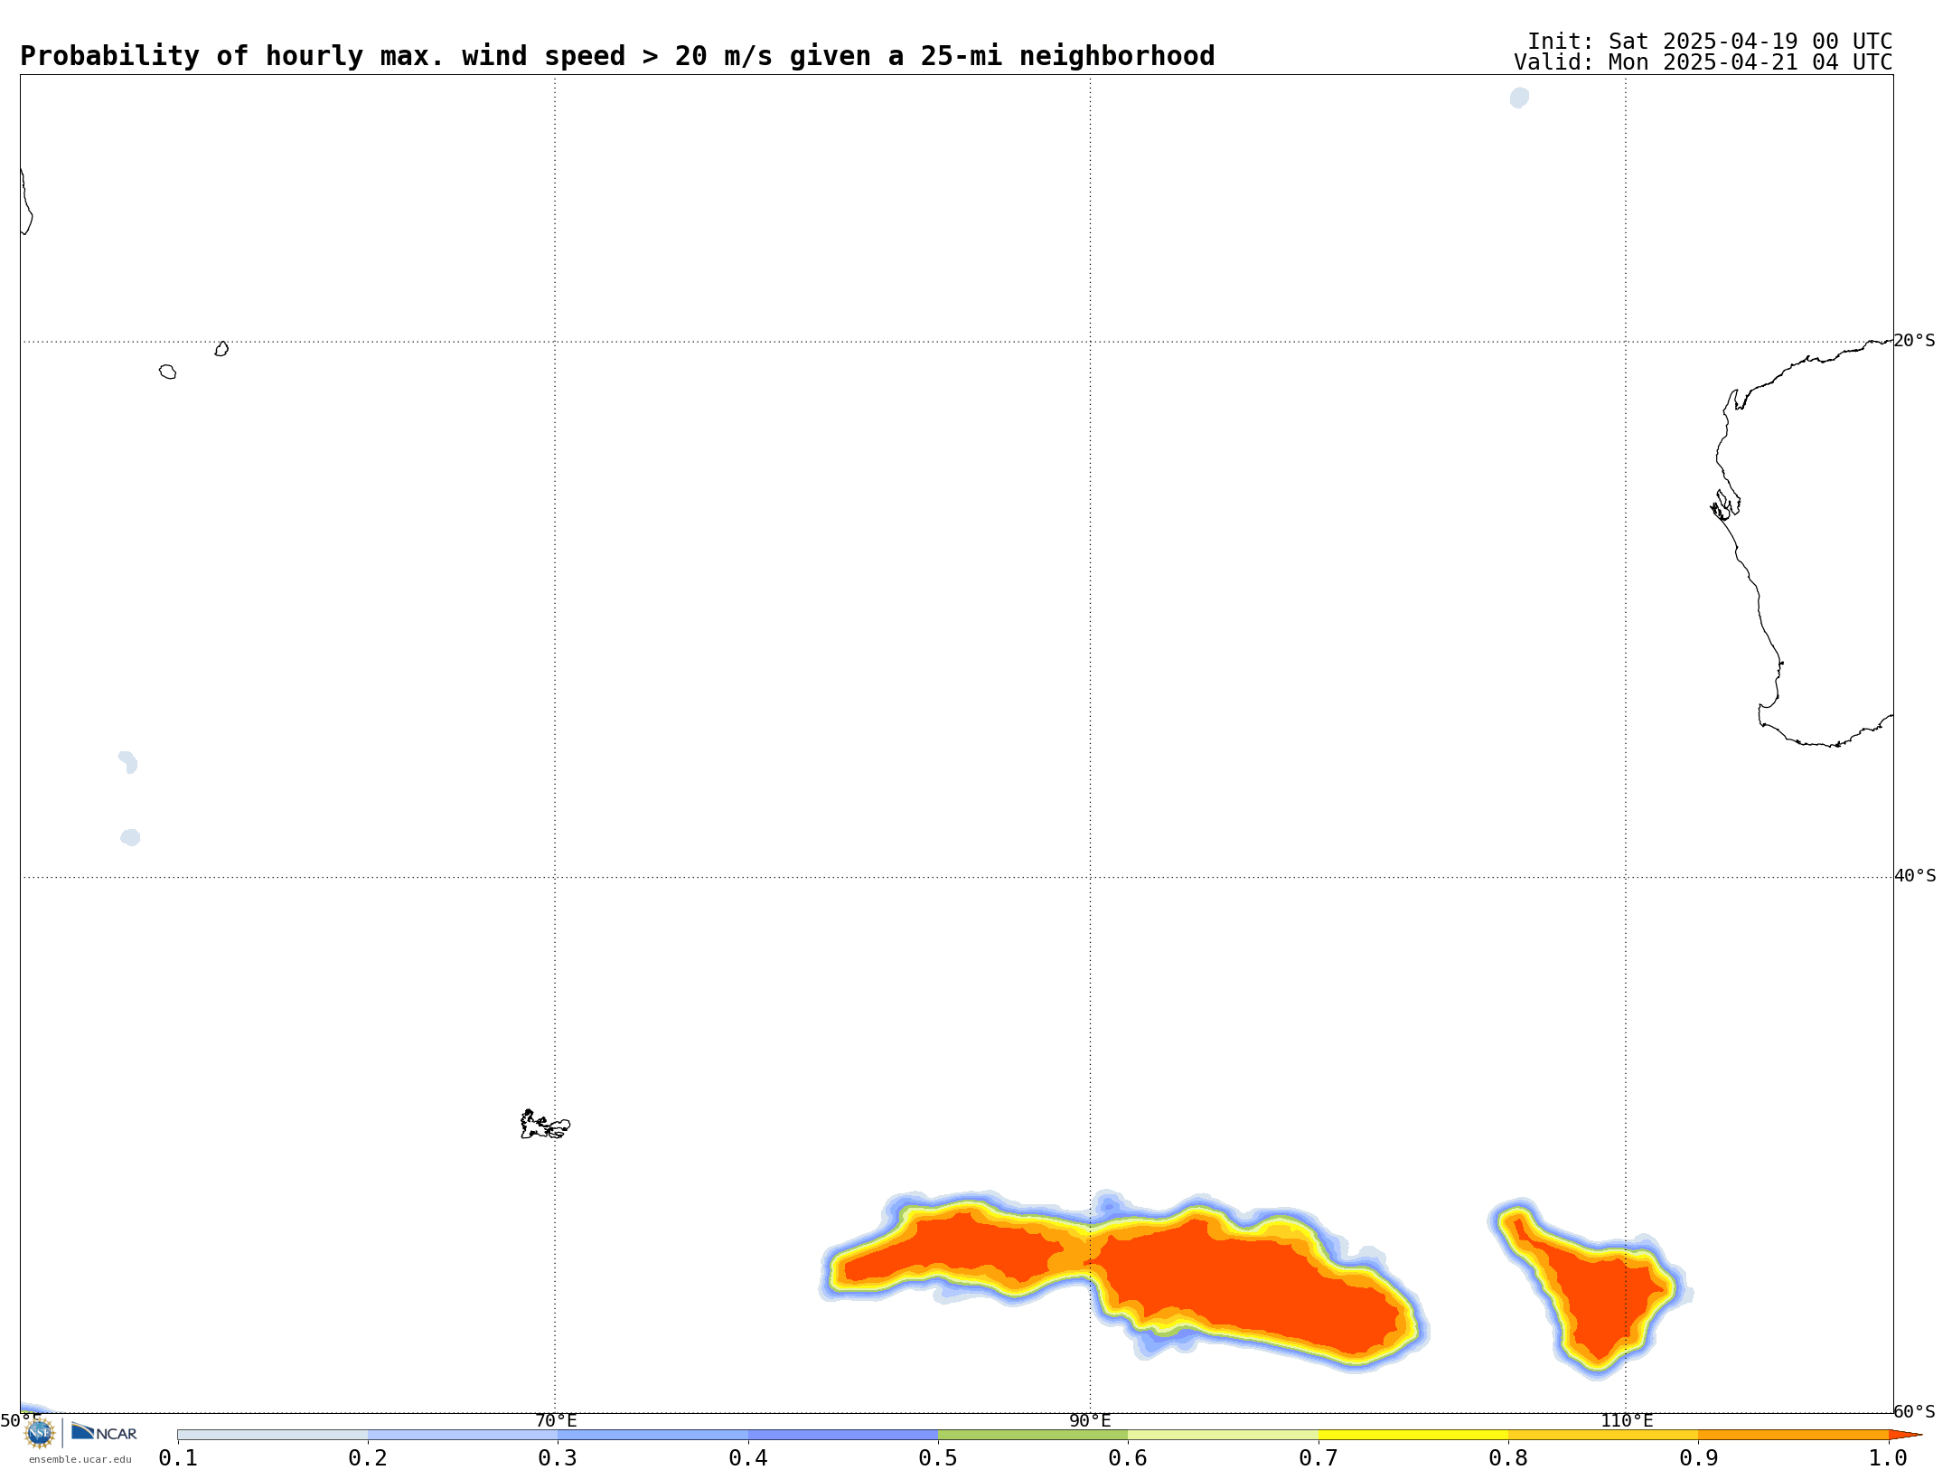Click the pale gray 0.1–0.2 colorbar segment
1952x1470 pixels.
point(273,1435)
